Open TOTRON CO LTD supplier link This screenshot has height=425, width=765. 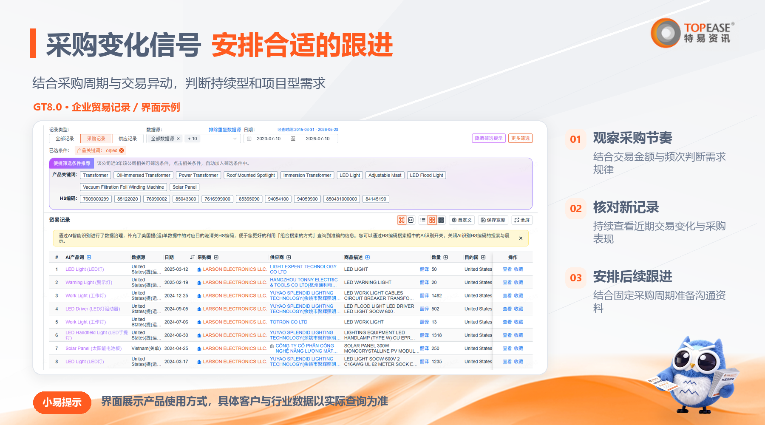coord(289,322)
